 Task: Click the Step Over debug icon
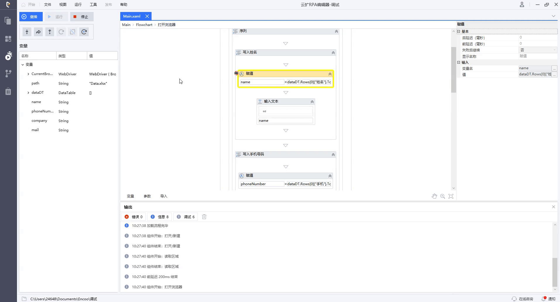[x=38, y=32]
